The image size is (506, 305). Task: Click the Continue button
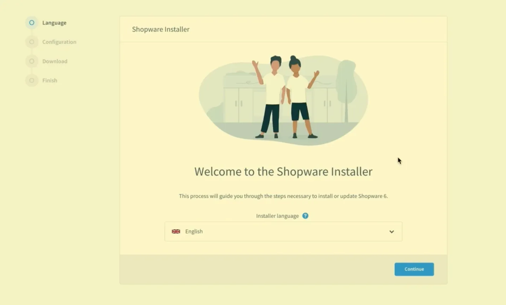pyautogui.click(x=414, y=269)
